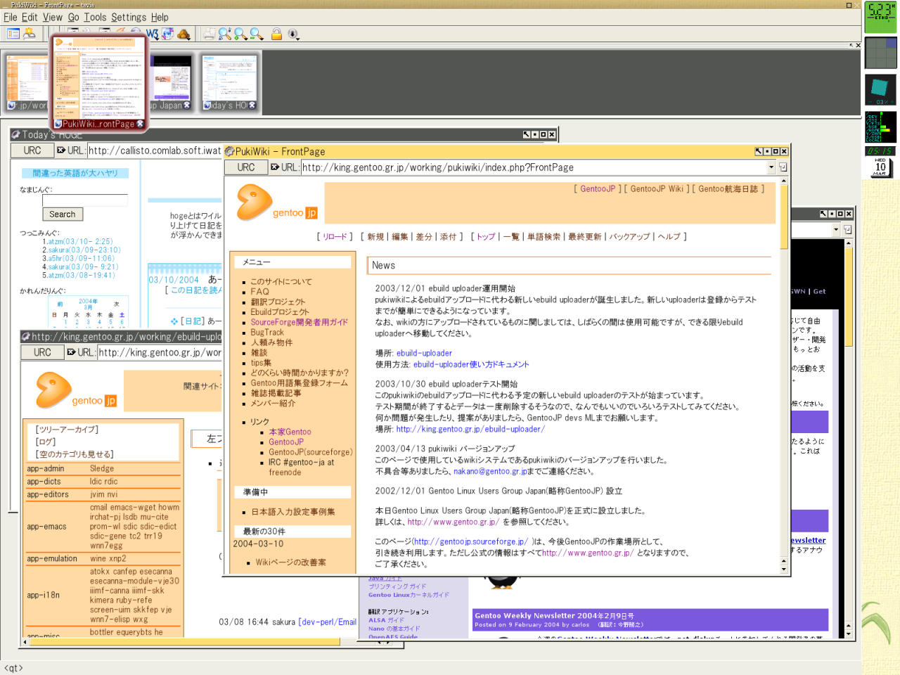Click the リロード link in PukiWiki page
900x675 pixels.
[335, 237]
